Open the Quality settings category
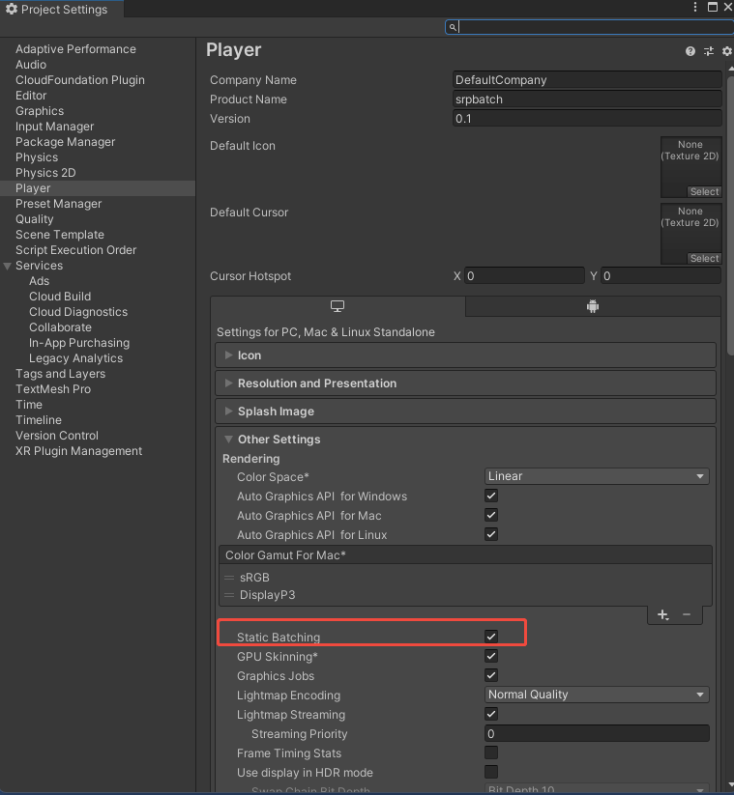 [x=34, y=219]
